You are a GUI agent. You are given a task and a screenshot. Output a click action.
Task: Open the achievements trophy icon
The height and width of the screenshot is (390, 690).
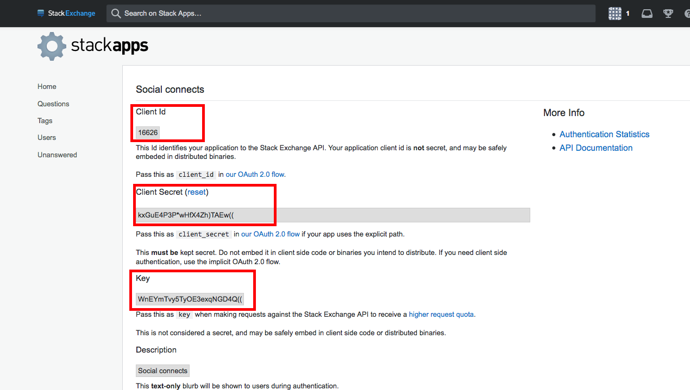pos(668,14)
